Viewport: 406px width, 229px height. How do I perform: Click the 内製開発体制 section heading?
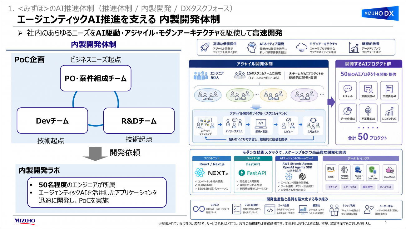click(94, 45)
